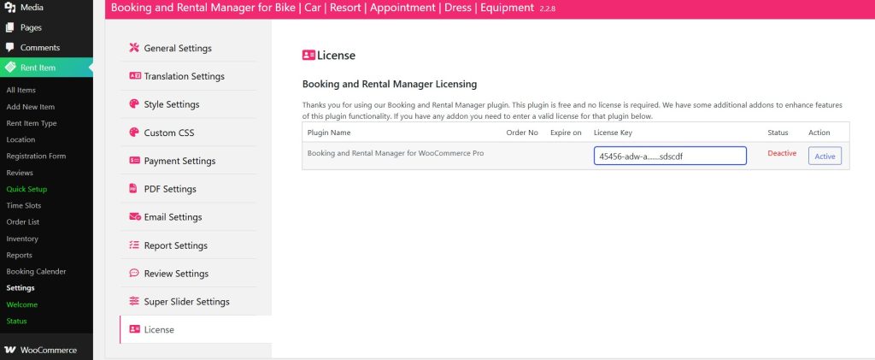Click the Translation Settings icon
This screenshot has height=360, width=875.
point(134,76)
